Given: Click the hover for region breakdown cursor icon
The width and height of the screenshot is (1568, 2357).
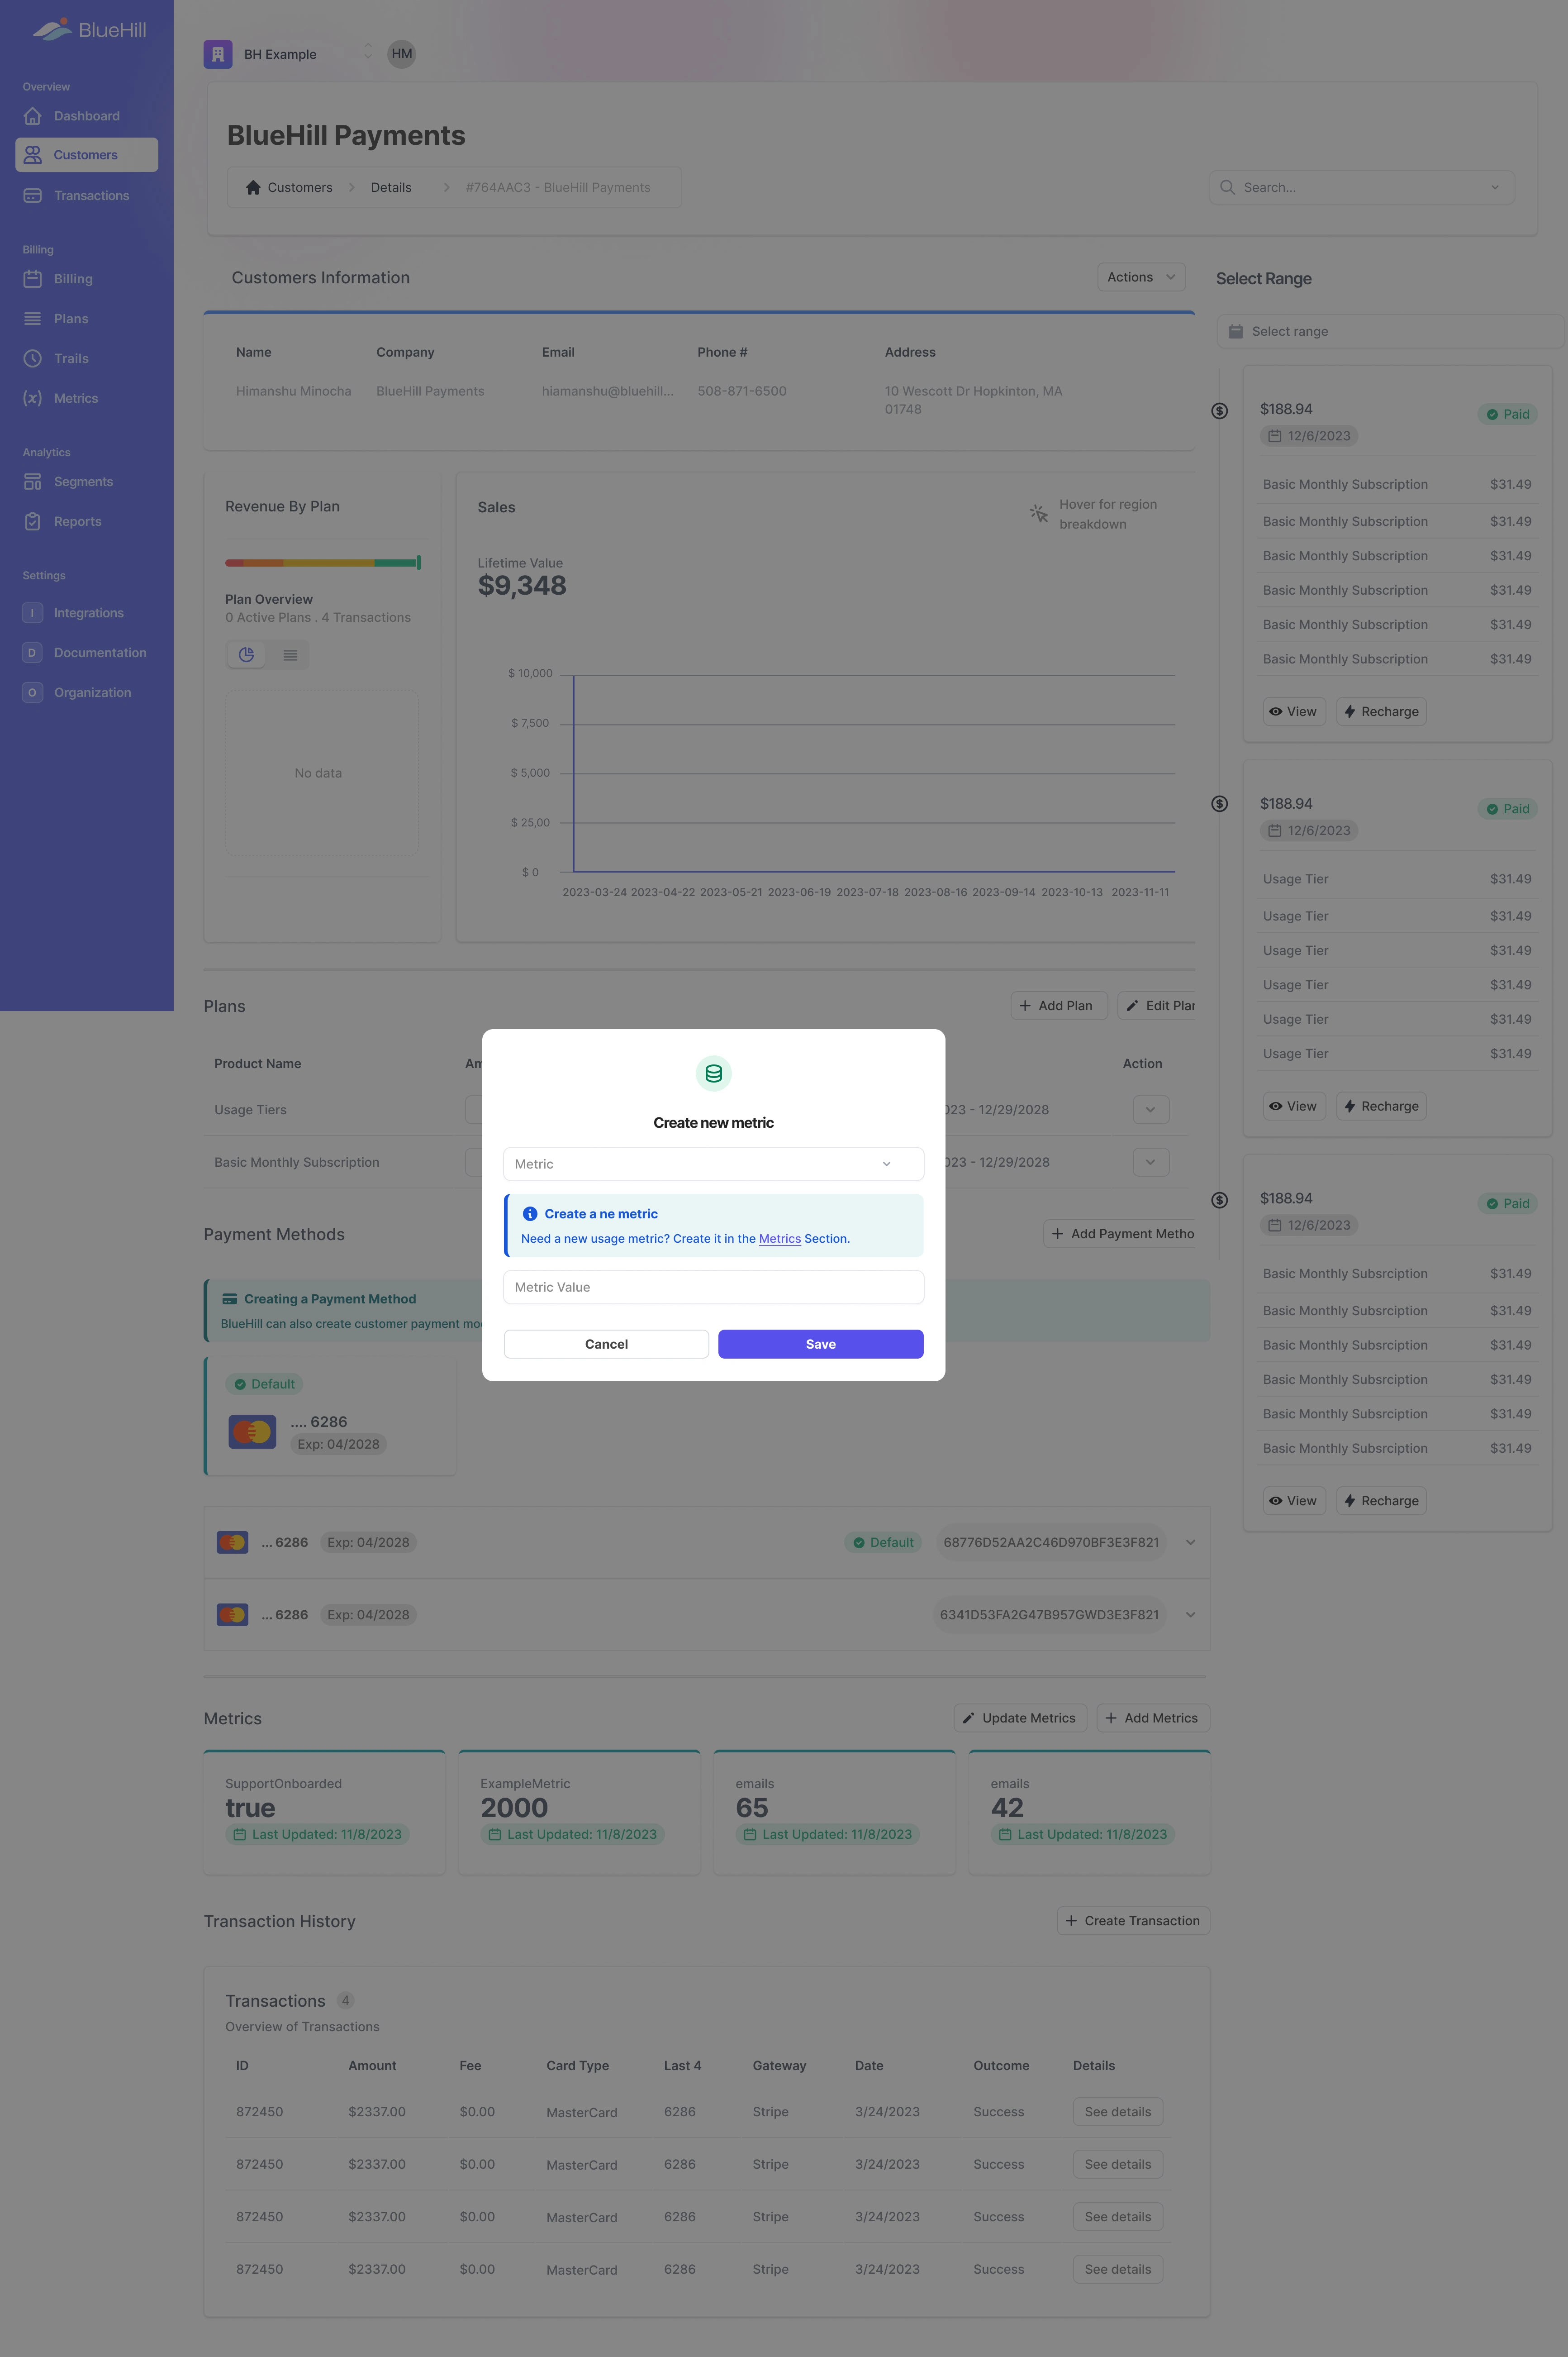Looking at the screenshot, I should pyautogui.click(x=1039, y=513).
